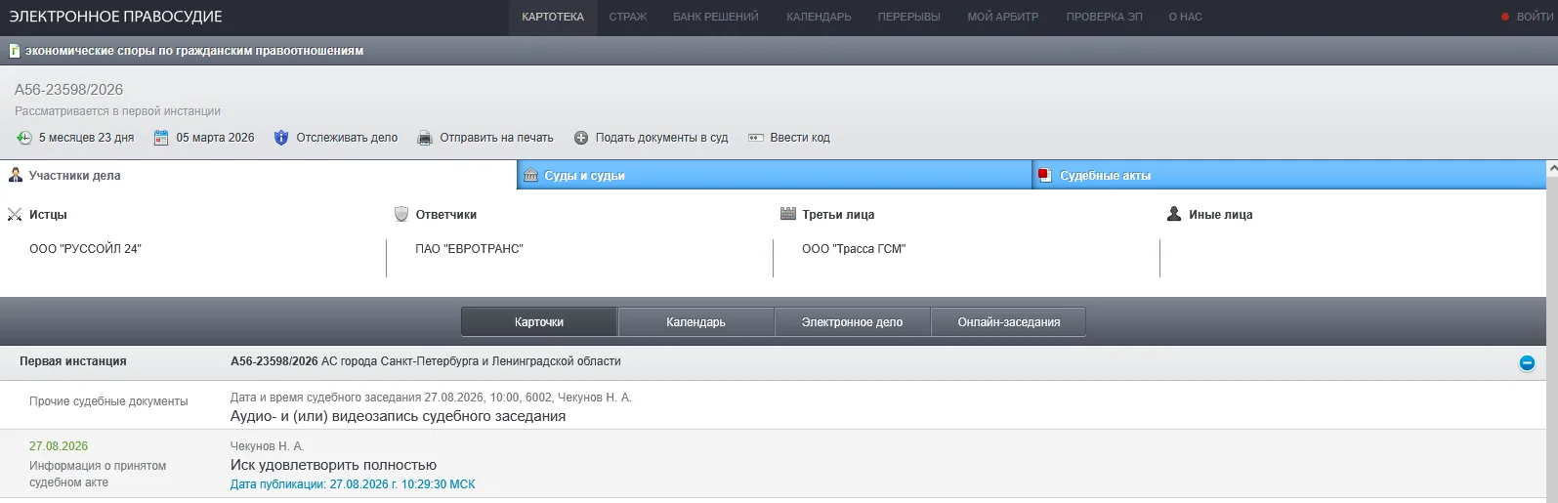
Task: Switch to the Суды и судьи tab
Action: point(774,175)
